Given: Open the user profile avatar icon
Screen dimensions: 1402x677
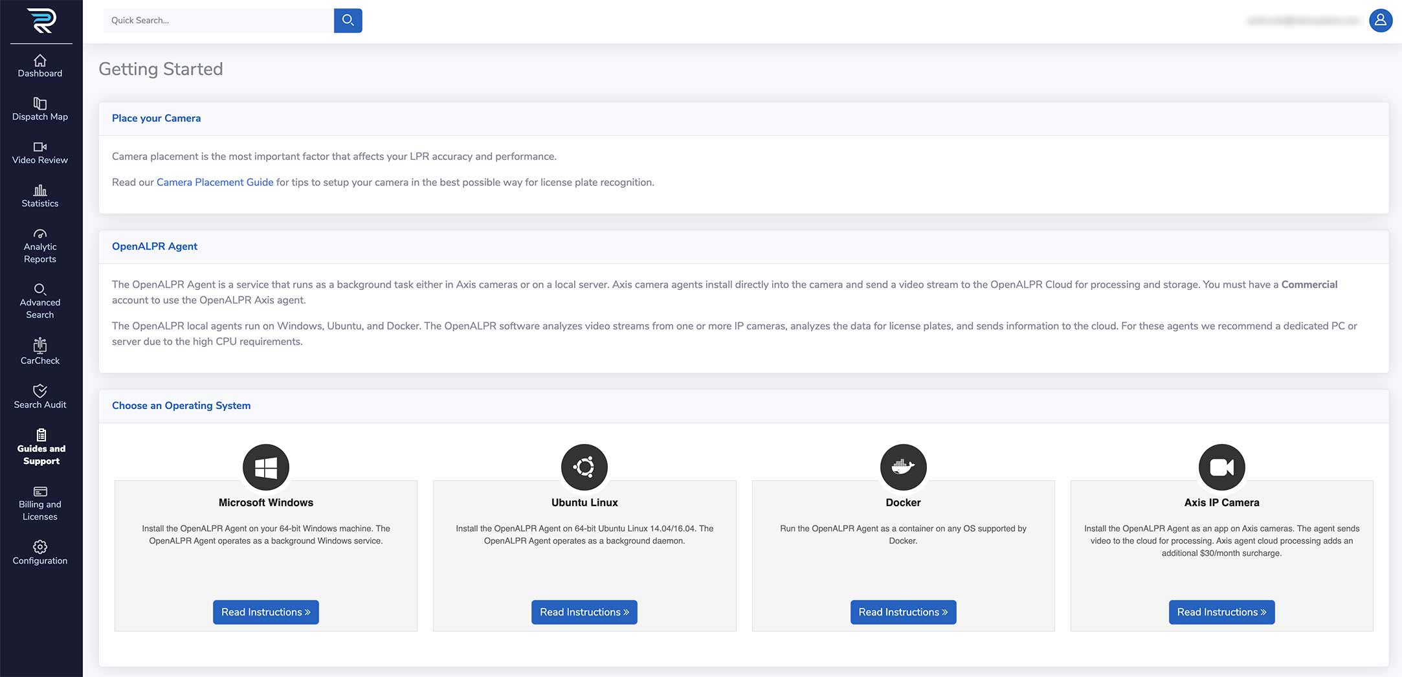Looking at the screenshot, I should coord(1380,21).
